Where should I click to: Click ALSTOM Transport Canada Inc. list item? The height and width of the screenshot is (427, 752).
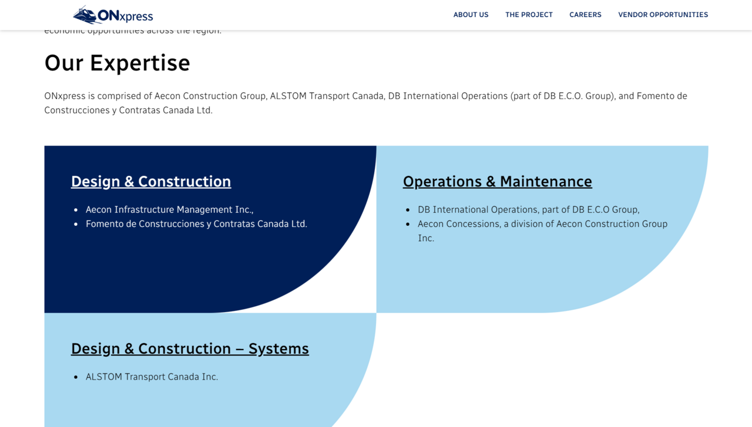tap(152, 377)
